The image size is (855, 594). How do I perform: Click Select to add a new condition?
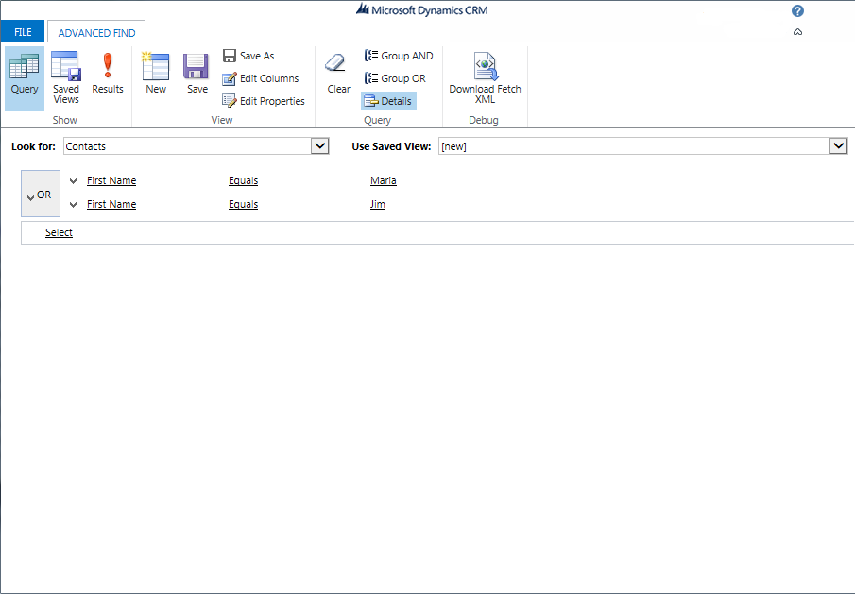tap(59, 232)
